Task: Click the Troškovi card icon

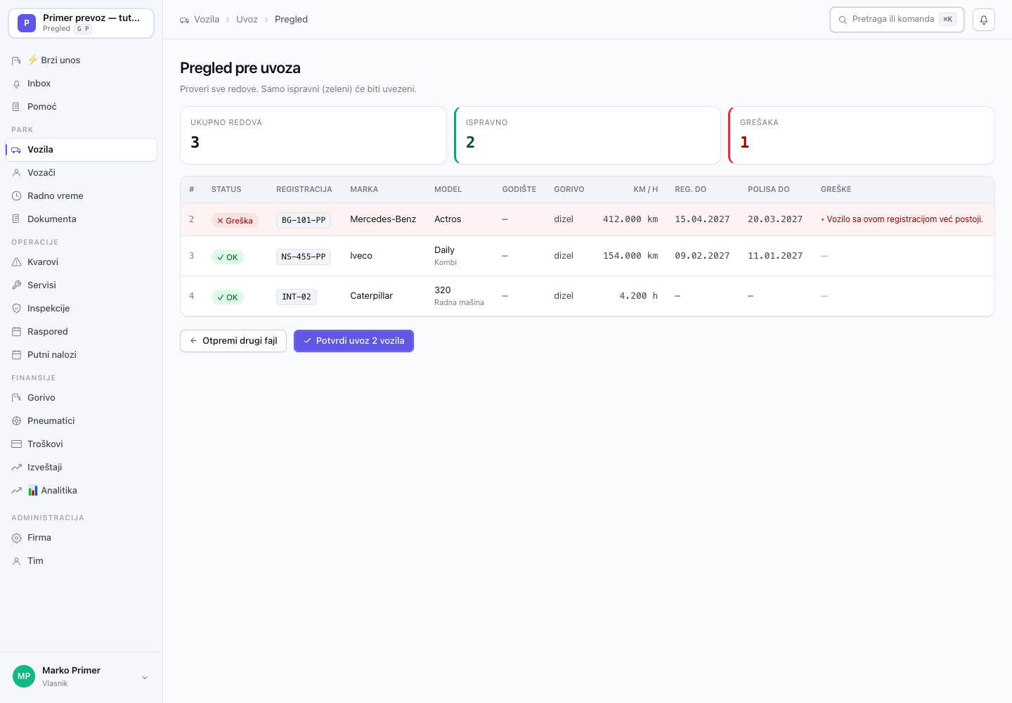Action: tap(16, 444)
